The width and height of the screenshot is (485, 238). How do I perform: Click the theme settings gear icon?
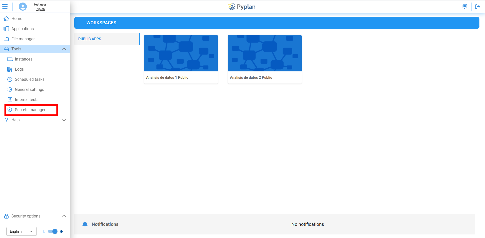click(61, 231)
